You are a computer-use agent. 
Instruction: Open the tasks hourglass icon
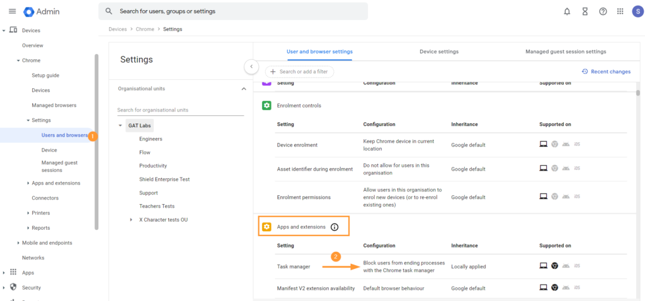(585, 11)
